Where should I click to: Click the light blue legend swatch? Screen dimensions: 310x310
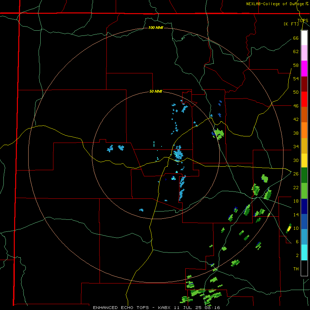coord(304,237)
